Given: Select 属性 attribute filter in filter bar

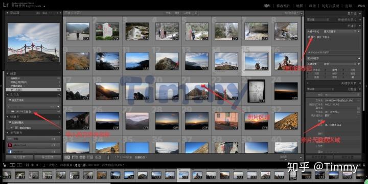Looking at the screenshot, I should (x=177, y=13).
